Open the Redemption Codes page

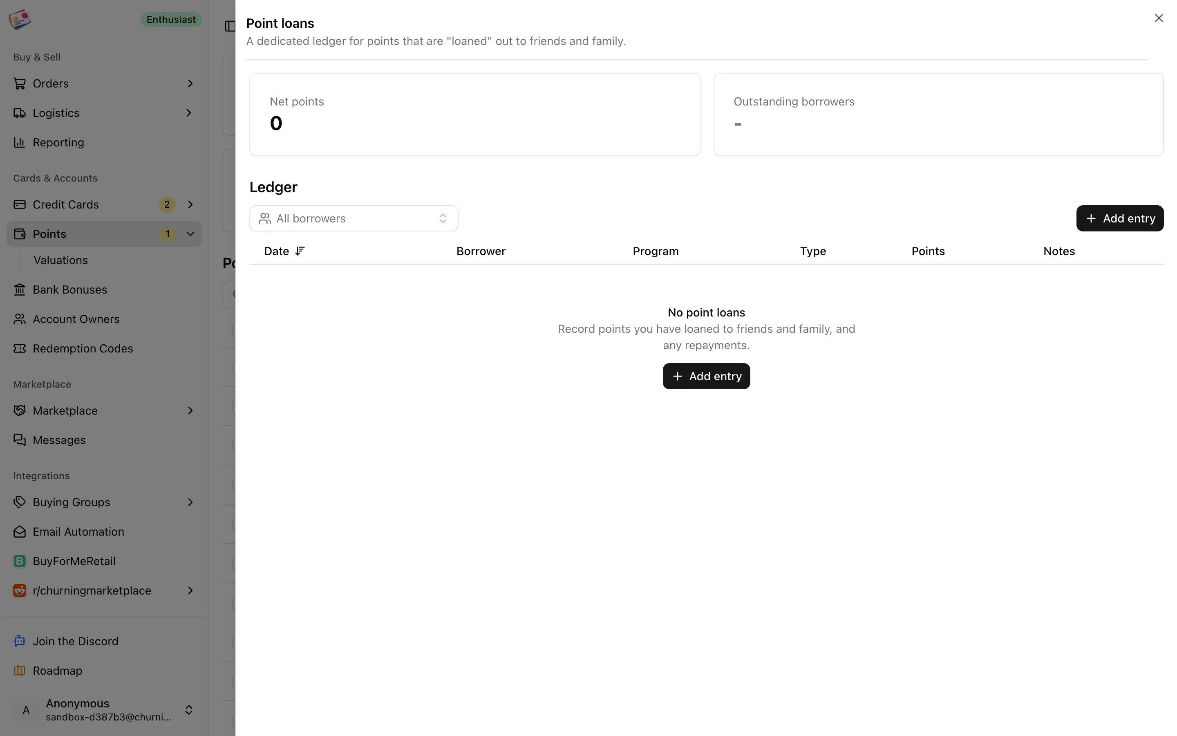104,348
